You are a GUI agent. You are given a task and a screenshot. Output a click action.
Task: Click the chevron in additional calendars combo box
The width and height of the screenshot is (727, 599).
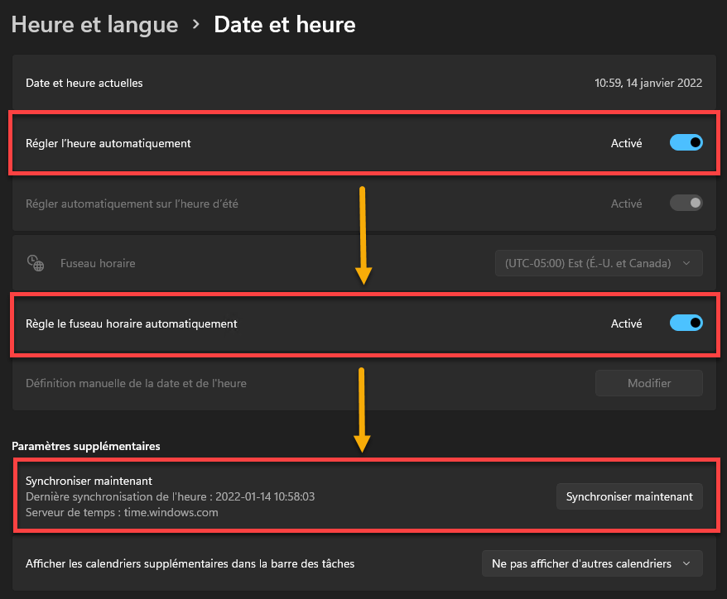(686, 563)
